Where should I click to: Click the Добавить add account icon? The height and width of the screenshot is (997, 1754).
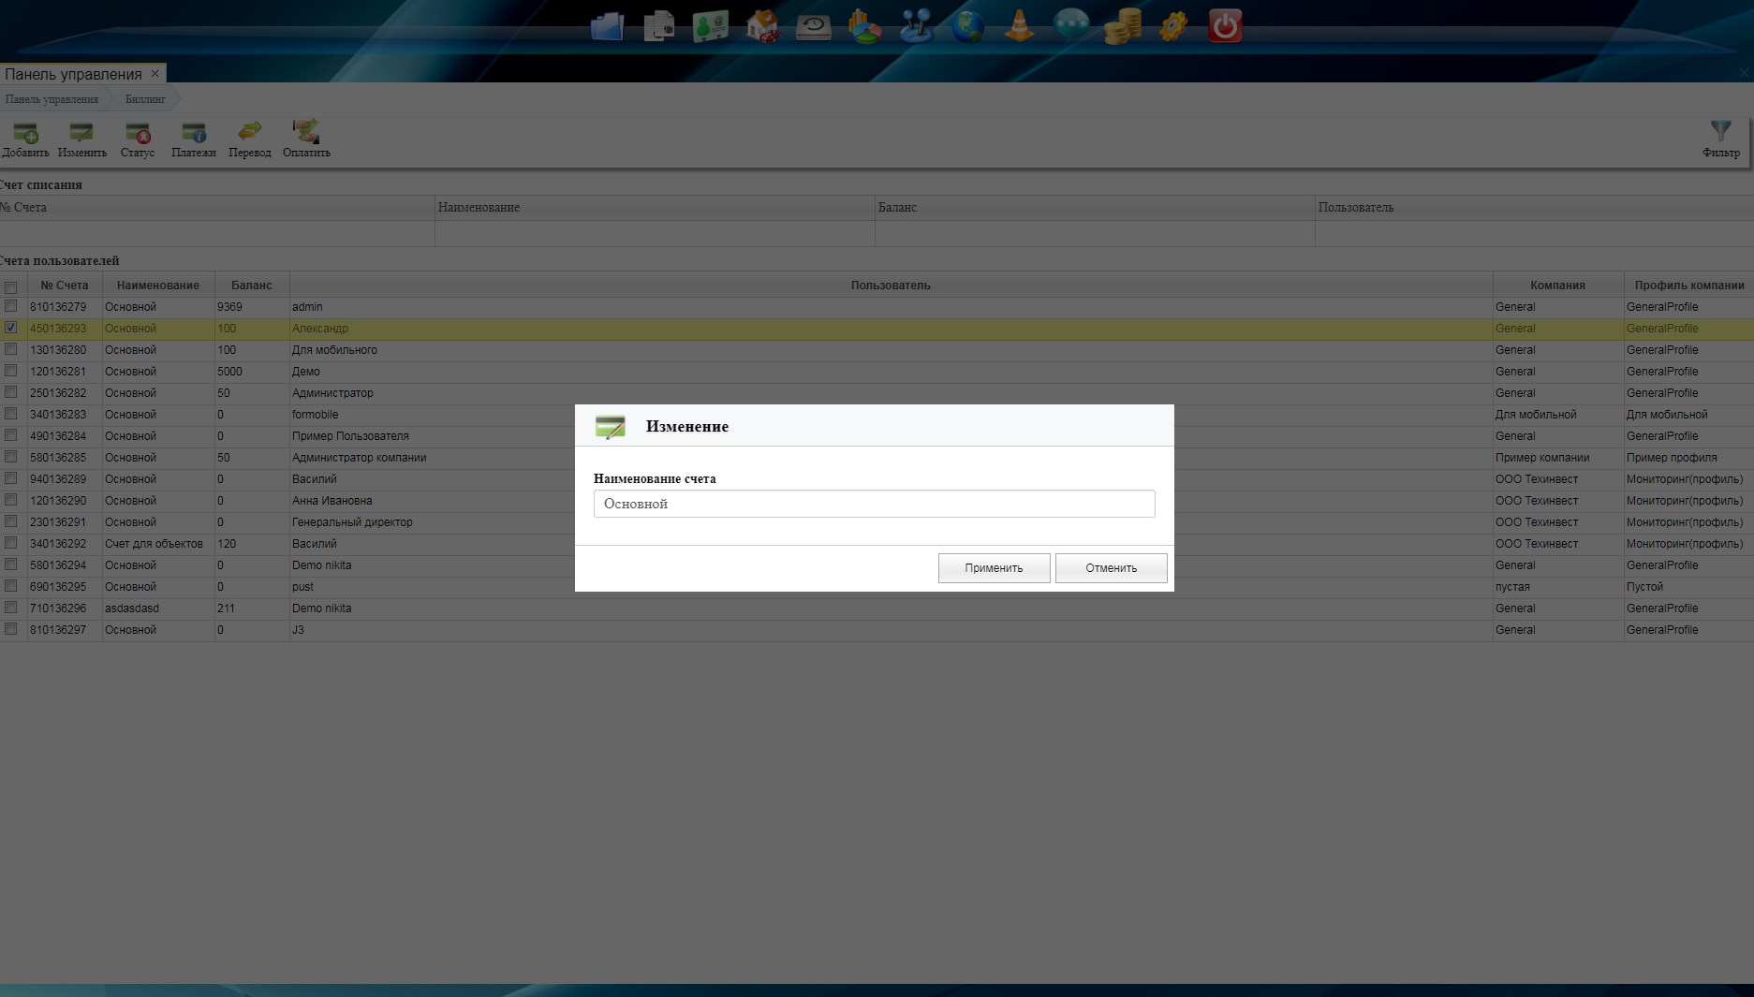click(x=25, y=132)
